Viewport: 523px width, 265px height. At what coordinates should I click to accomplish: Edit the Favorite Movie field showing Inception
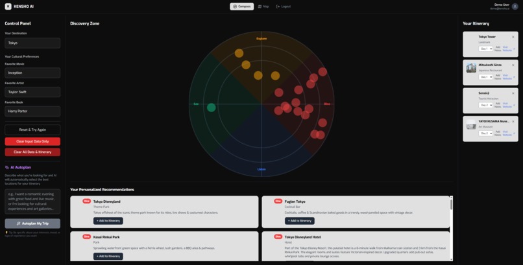[32, 73]
